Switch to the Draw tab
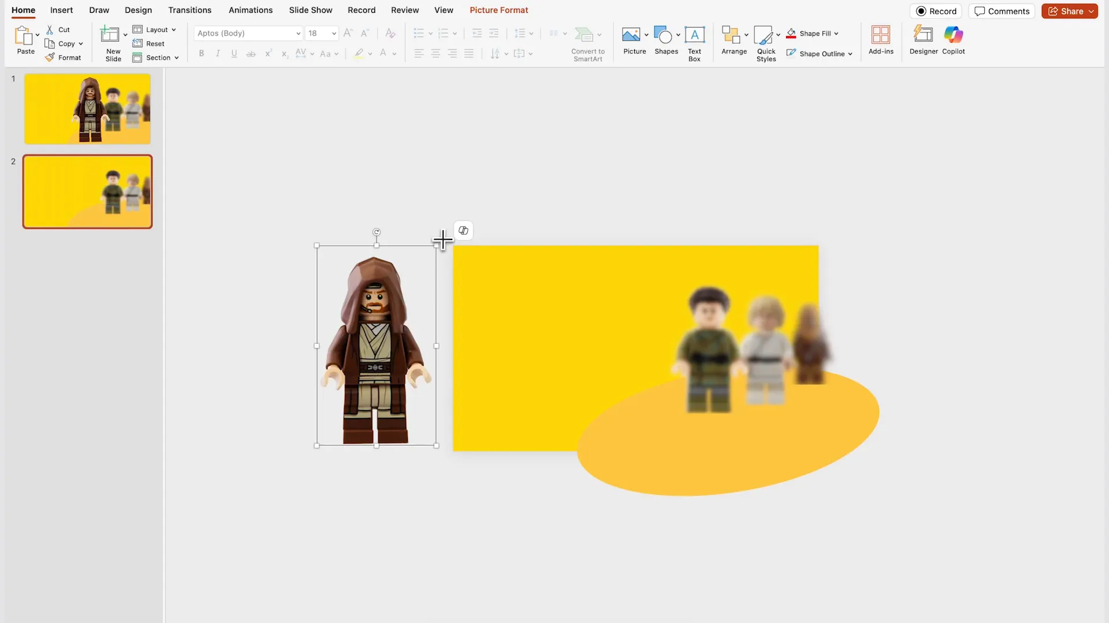This screenshot has width=1109, height=623. [99, 10]
